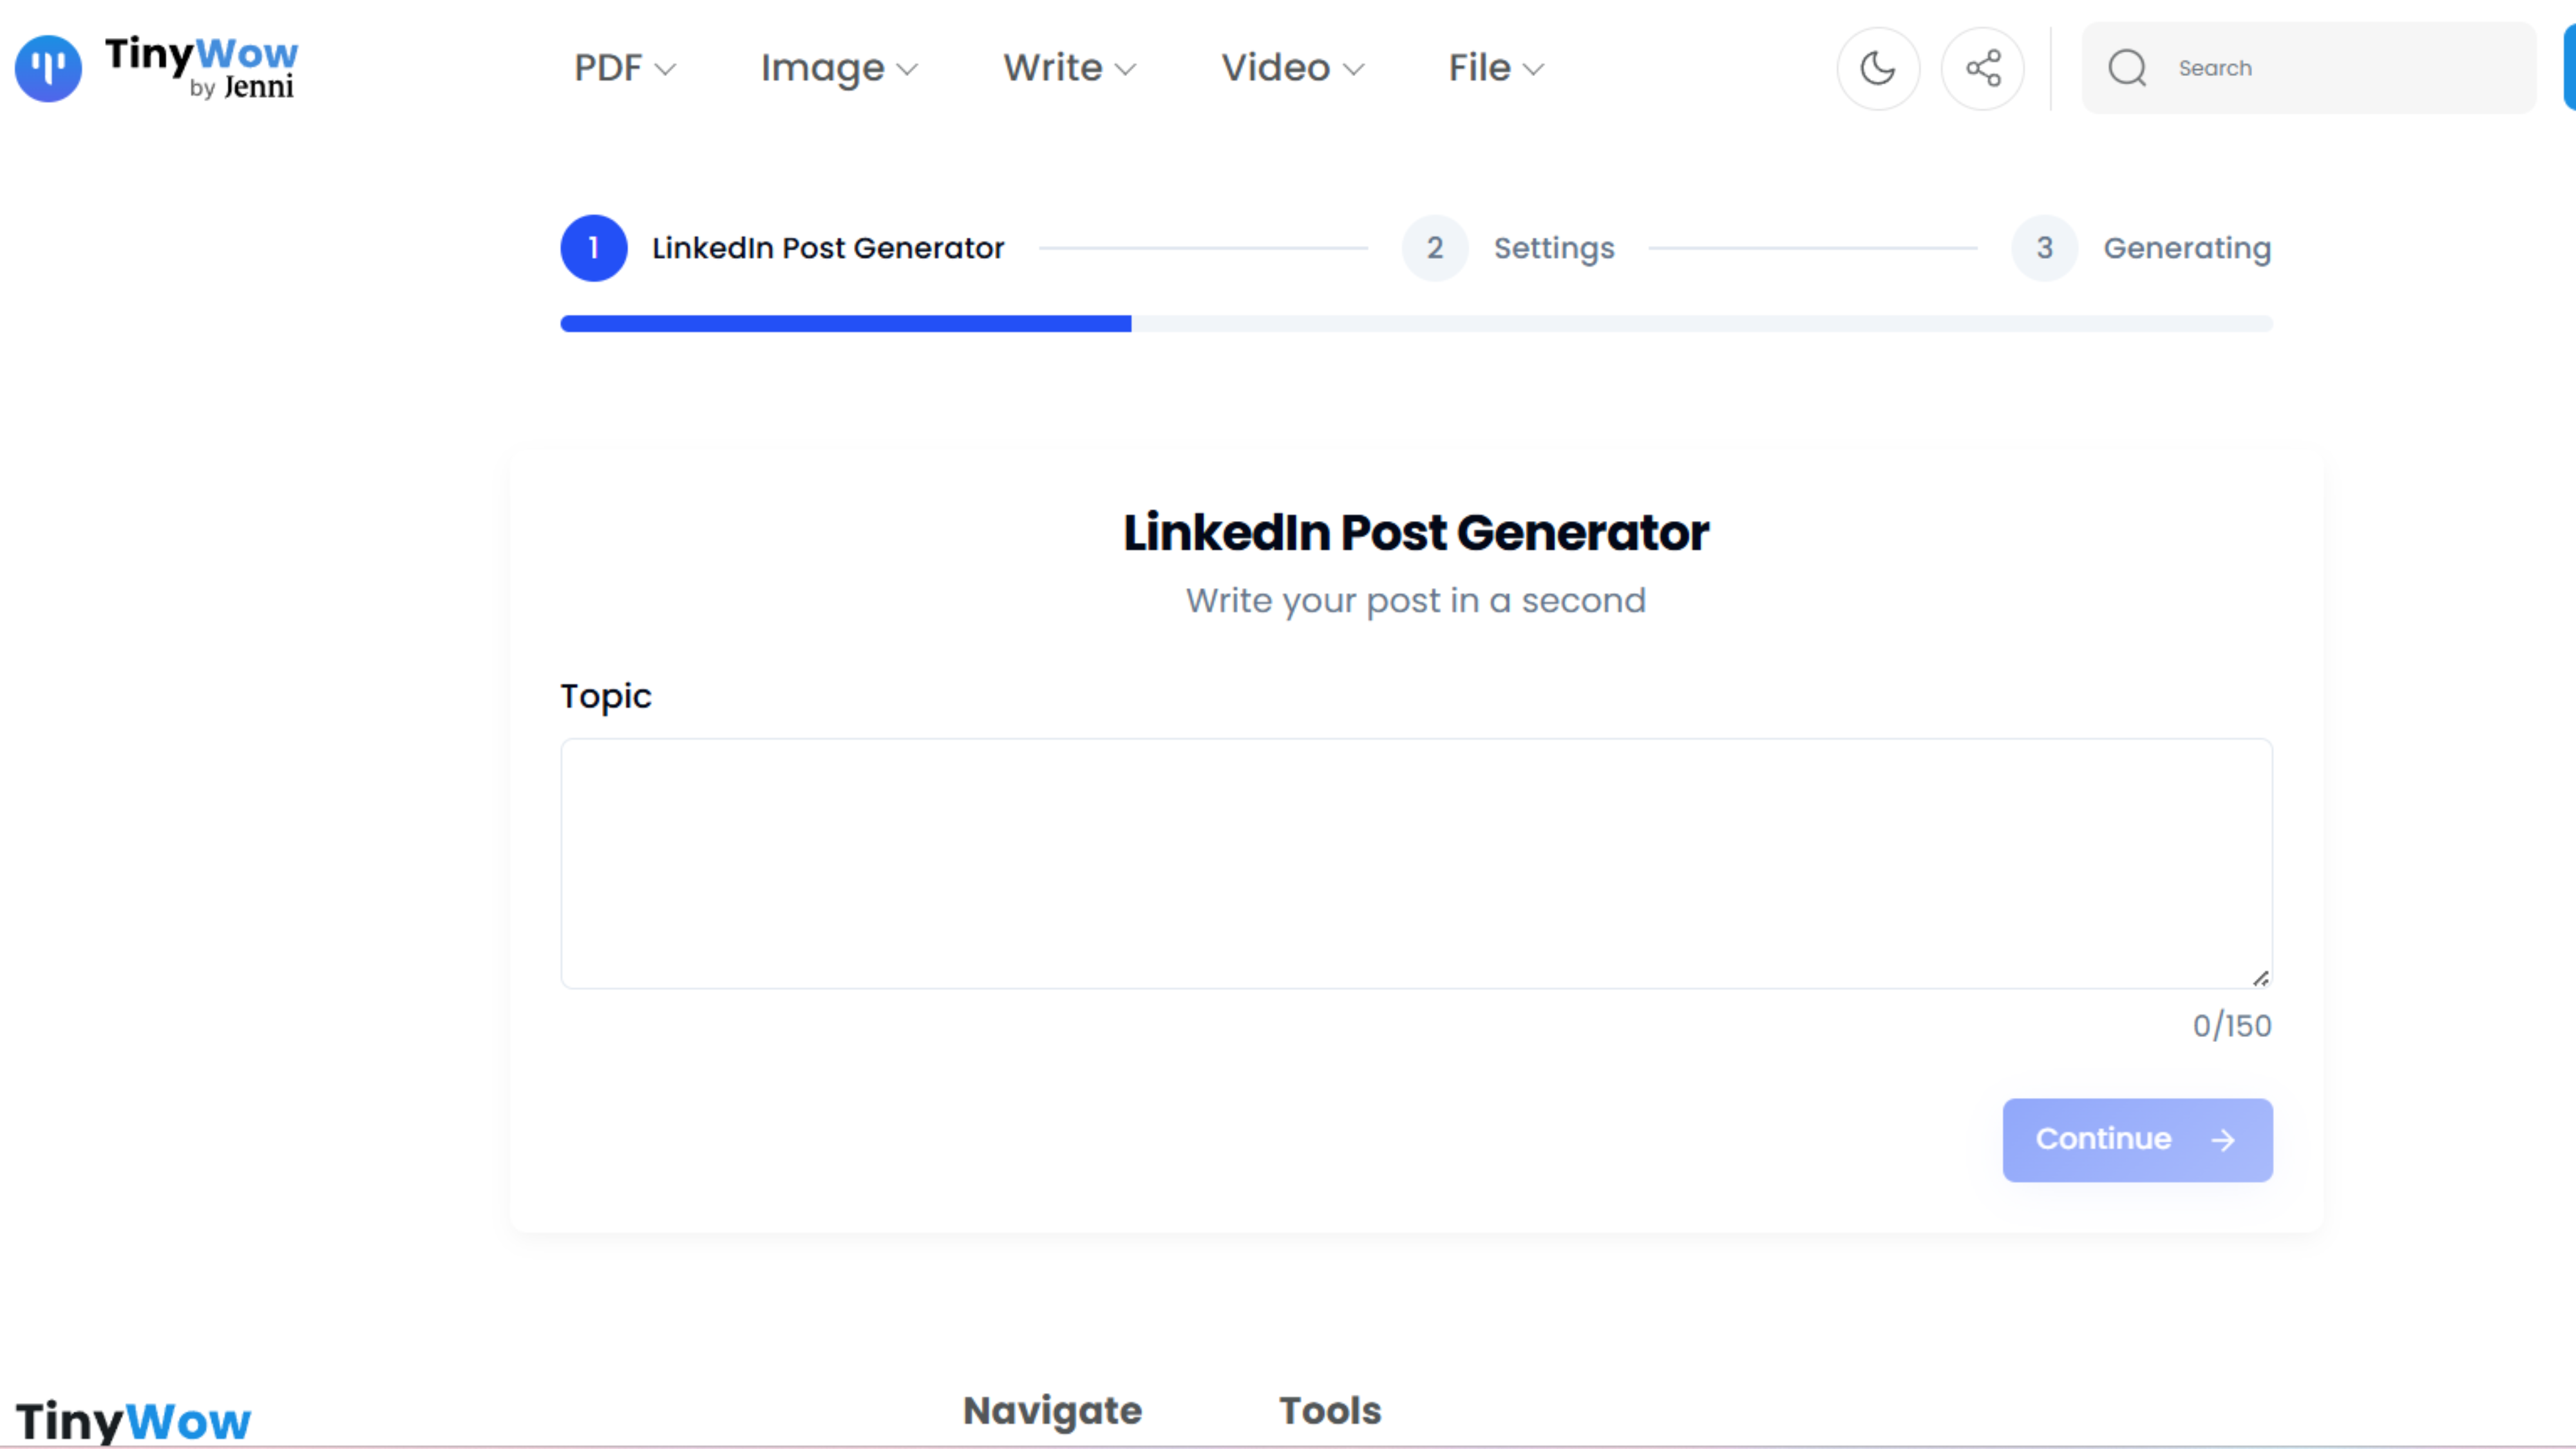This screenshot has width=2576, height=1449.
Task: Click the step 1 circle indicator
Action: (593, 248)
